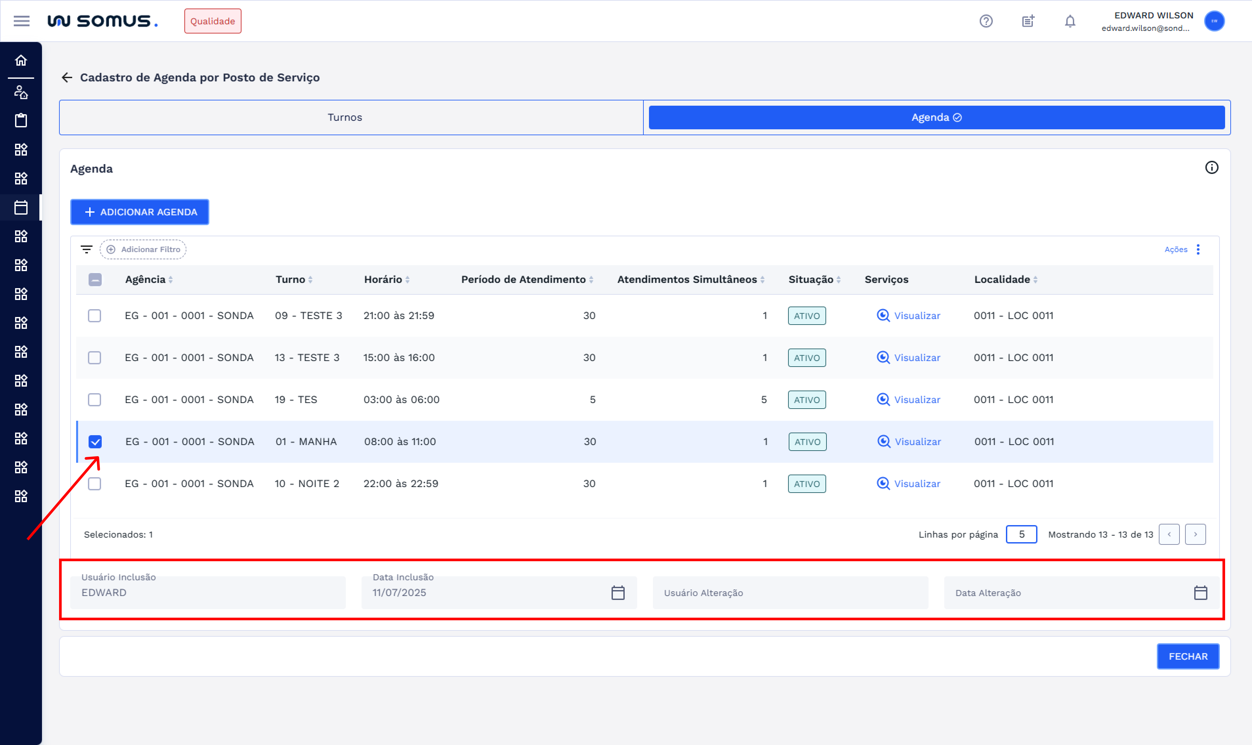Screen dimensions: 1252x745
Task: Open the calendar icon in sidebar
Action: [x=21, y=207]
